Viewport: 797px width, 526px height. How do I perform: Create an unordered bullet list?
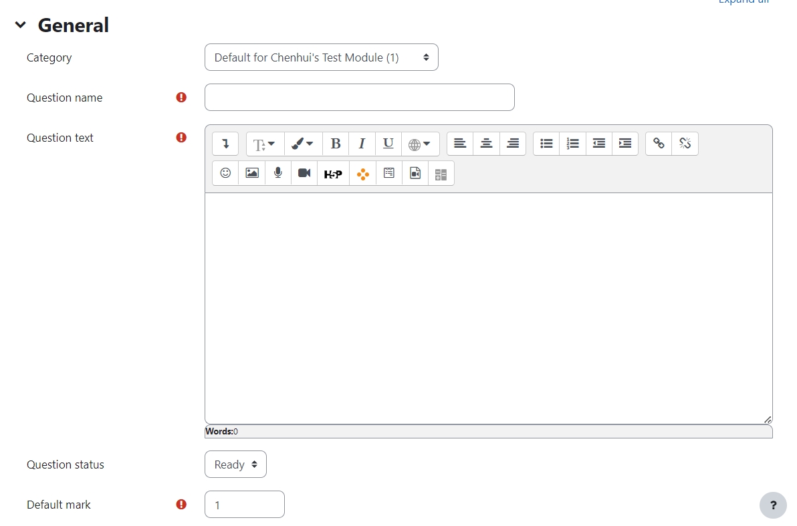click(x=546, y=144)
